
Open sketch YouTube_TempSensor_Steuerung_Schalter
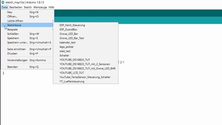pyautogui.click(x=86, y=77)
